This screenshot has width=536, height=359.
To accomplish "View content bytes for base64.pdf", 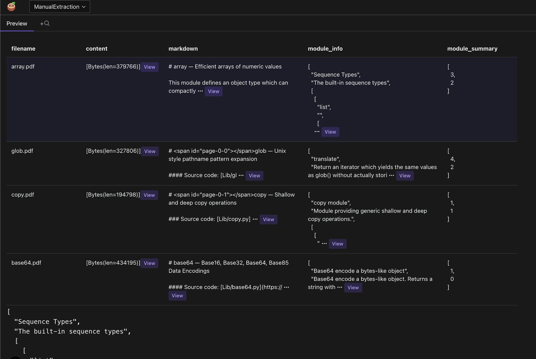I will pyautogui.click(x=149, y=263).
